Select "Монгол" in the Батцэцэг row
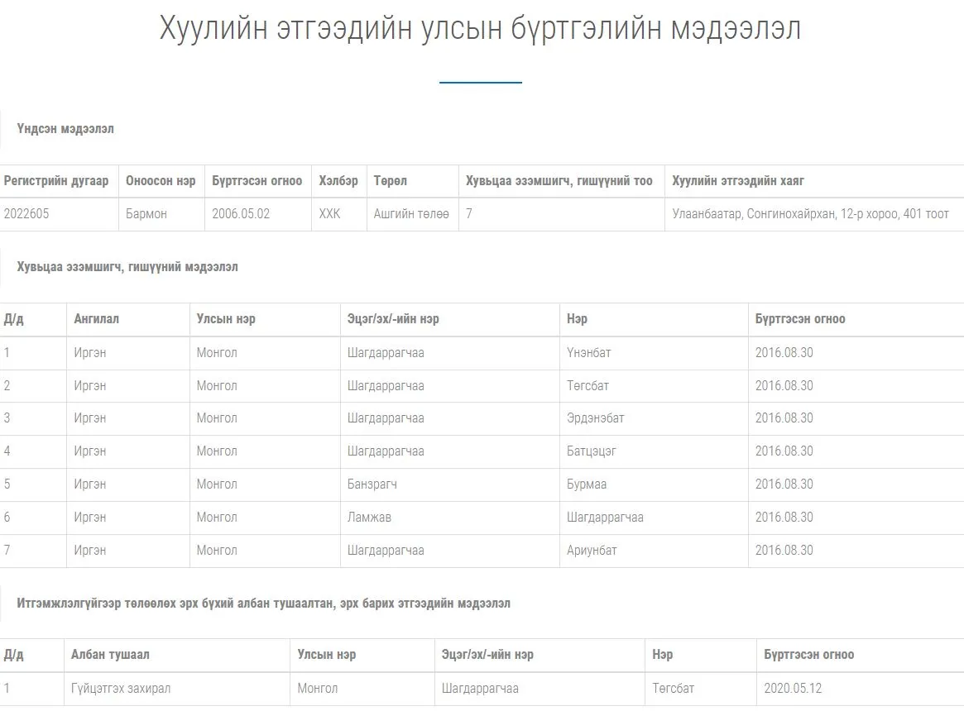964x711 pixels. (217, 451)
